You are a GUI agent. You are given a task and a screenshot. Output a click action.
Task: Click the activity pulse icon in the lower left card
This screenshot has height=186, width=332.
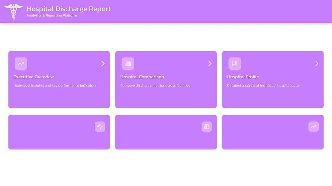[100, 127]
